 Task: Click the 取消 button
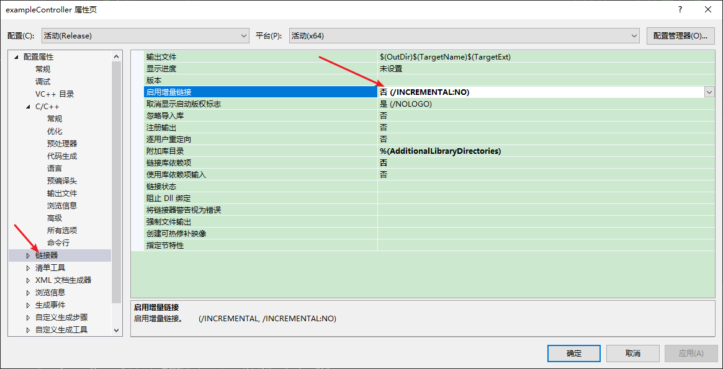(632, 353)
